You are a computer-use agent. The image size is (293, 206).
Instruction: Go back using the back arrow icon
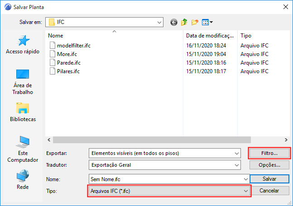173,23
